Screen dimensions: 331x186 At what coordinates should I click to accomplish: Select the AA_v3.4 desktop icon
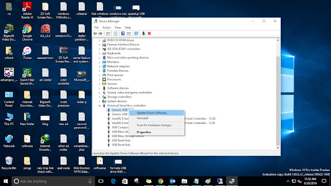[45, 31]
